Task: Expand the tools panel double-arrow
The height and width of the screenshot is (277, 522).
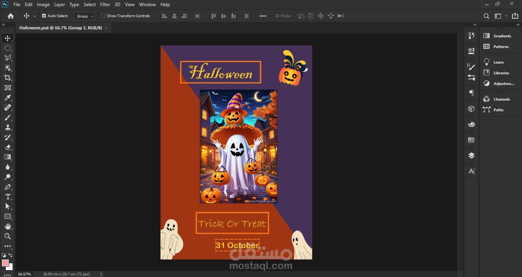Action: tap(4, 25)
